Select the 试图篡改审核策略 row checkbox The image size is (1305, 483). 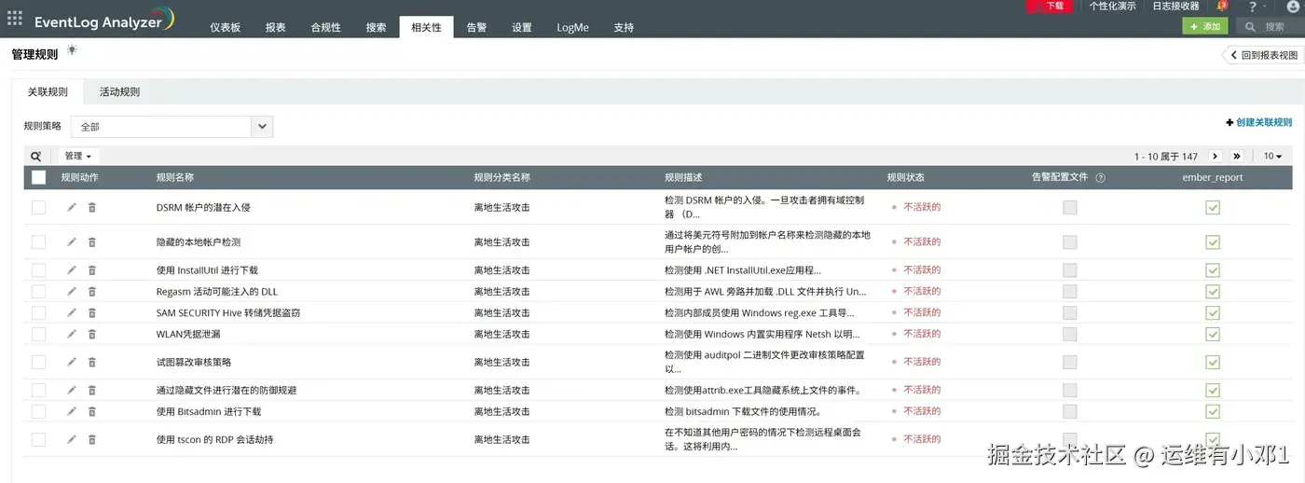click(x=38, y=362)
